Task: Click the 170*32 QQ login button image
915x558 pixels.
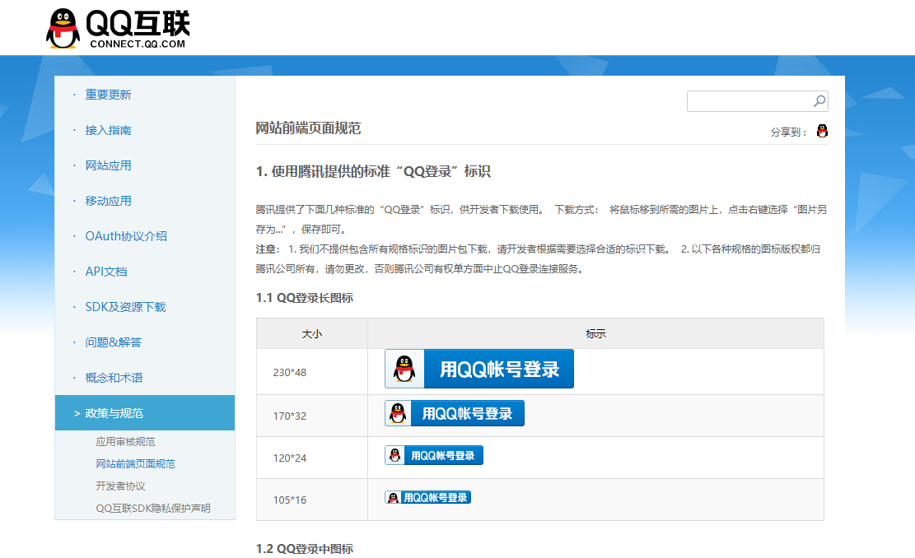Action: coord(454,413)
